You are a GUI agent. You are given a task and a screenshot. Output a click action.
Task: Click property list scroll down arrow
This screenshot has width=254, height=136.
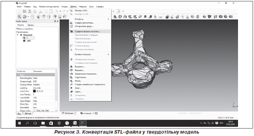pyautogui.click(x=56, y=110)
